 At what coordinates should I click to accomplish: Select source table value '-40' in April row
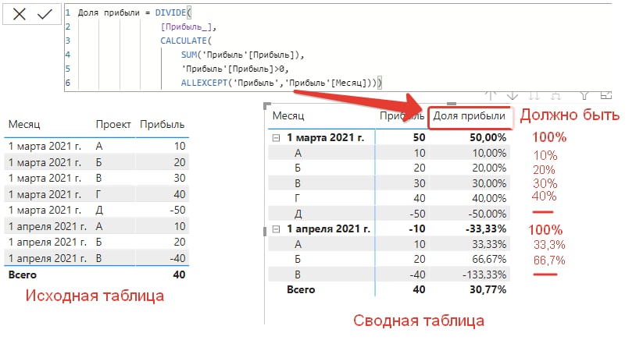[177, 258]
